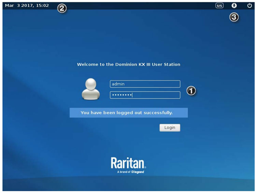This screenshot has height=193, width=256.
Task: Click the "us" keyboard layout indicator
Action: click(x=219, y=5)
